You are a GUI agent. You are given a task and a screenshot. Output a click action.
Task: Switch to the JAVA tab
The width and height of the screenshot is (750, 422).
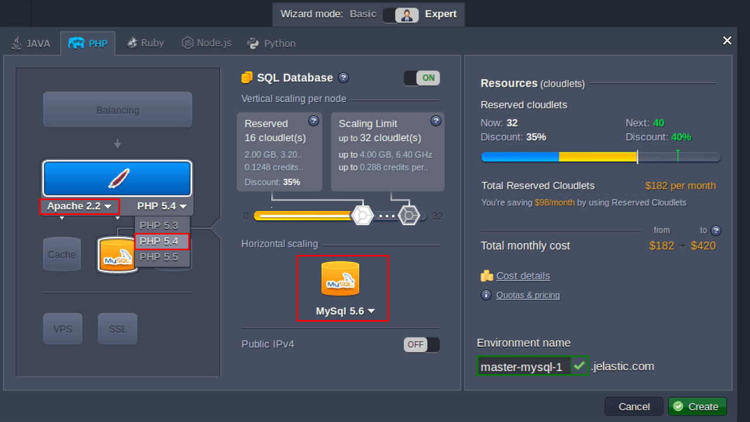point(31,43)
